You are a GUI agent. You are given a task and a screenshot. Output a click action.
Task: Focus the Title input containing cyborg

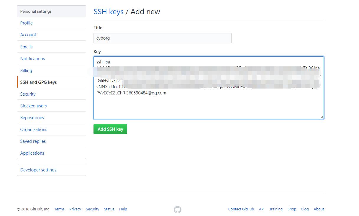coord(163,38)
